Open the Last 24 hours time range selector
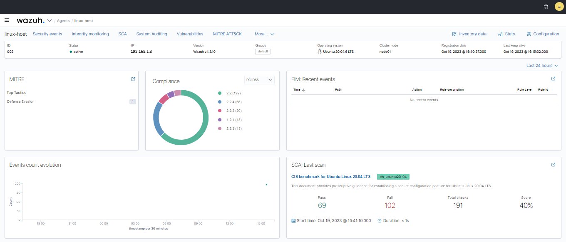 tap(542, 66)
